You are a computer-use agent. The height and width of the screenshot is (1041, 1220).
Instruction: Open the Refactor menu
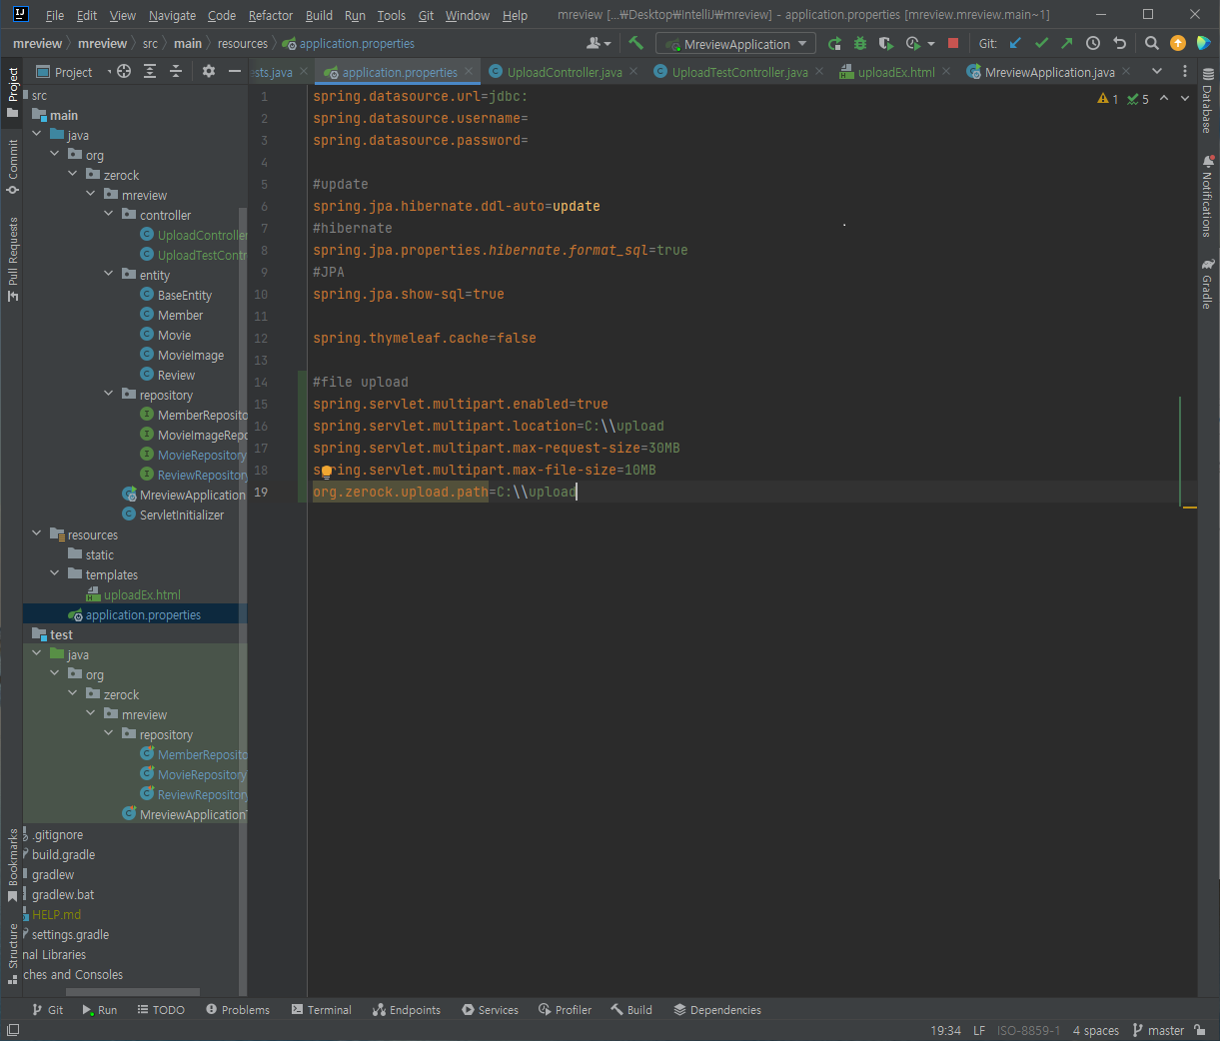pyautogui.click(x=271, y=15)
